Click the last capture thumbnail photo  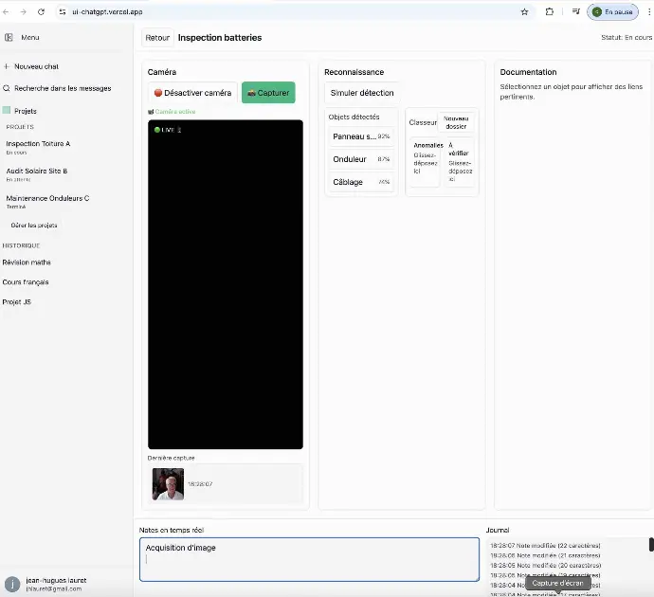[168, 483]
